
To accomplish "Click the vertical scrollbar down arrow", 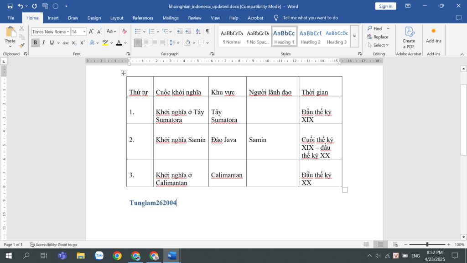I will pyautogui.click(x=463, y=237).
